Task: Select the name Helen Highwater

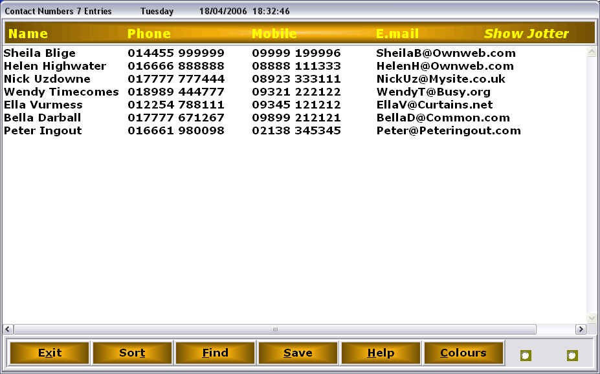Action: (x=55, y=66)
